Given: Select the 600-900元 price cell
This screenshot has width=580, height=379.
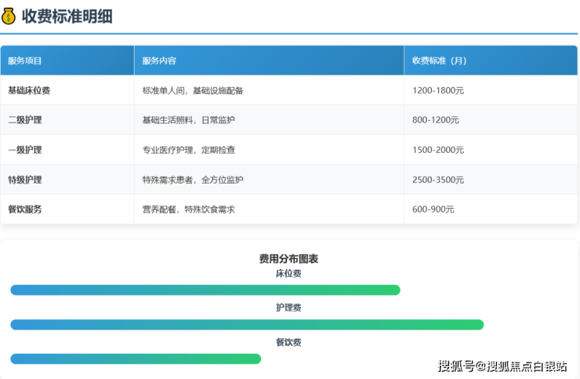Looking at the screenshot, I should (433, 210).
